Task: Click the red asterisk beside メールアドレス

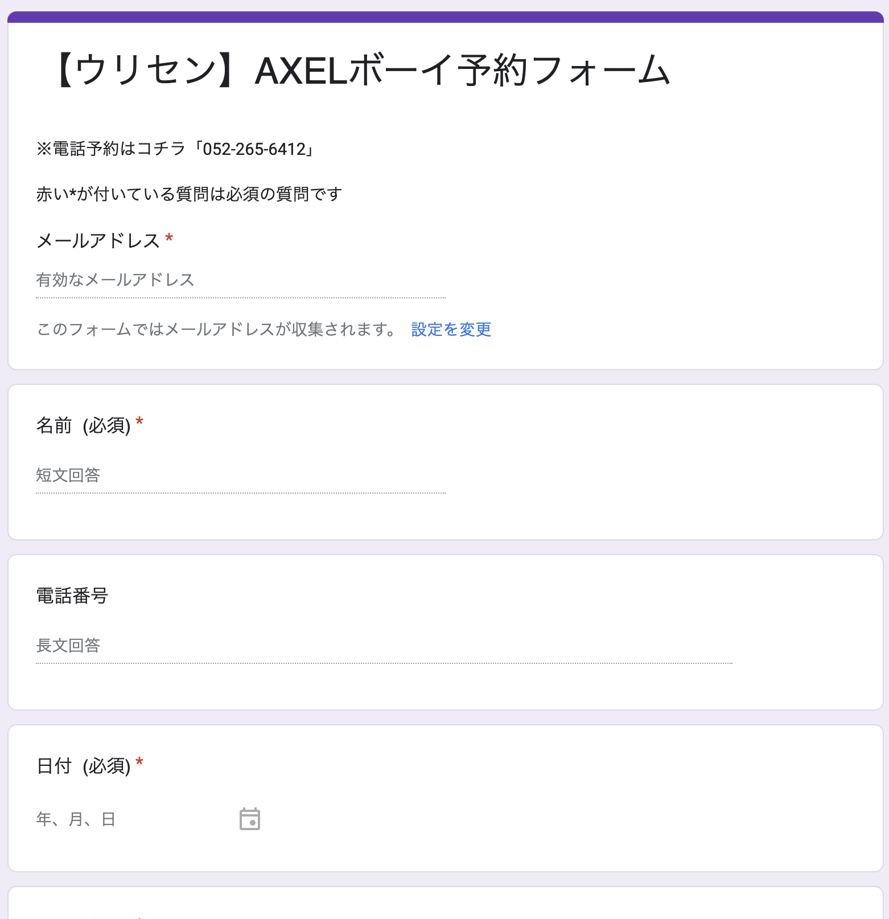Action: point(169,239)
